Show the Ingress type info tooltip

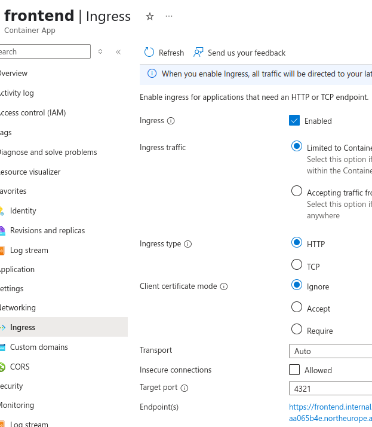[x=188, y=244]
